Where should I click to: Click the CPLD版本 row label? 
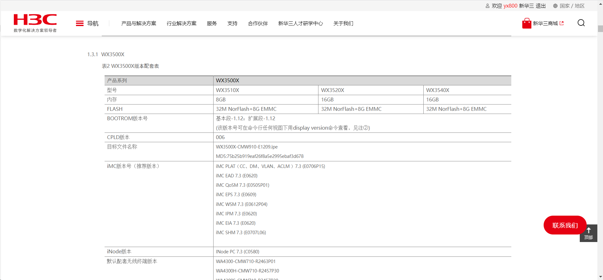(118, 137)
